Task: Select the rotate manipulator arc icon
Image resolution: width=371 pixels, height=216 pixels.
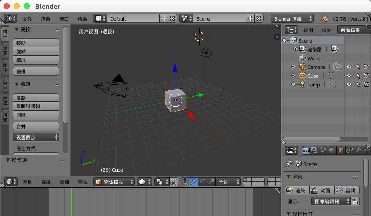Action: 202,182
